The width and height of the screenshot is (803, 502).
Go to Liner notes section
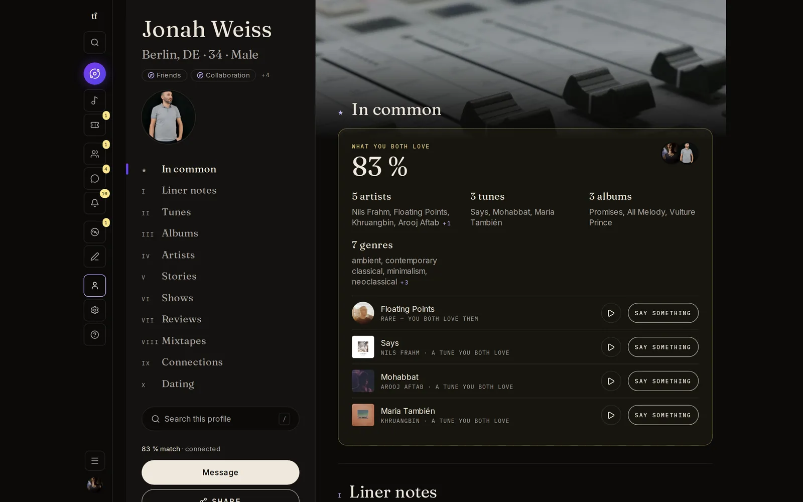pyautogui.click(x=189, y=191)
